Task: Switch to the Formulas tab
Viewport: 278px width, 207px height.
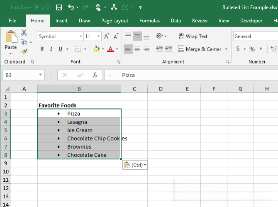Action: (149, 21)
